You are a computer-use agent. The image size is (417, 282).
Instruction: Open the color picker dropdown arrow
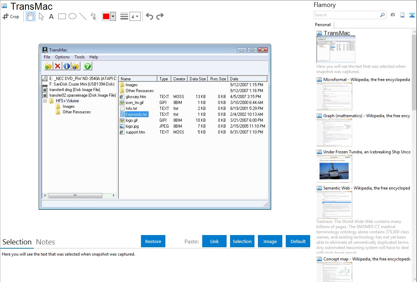[113, 16]
